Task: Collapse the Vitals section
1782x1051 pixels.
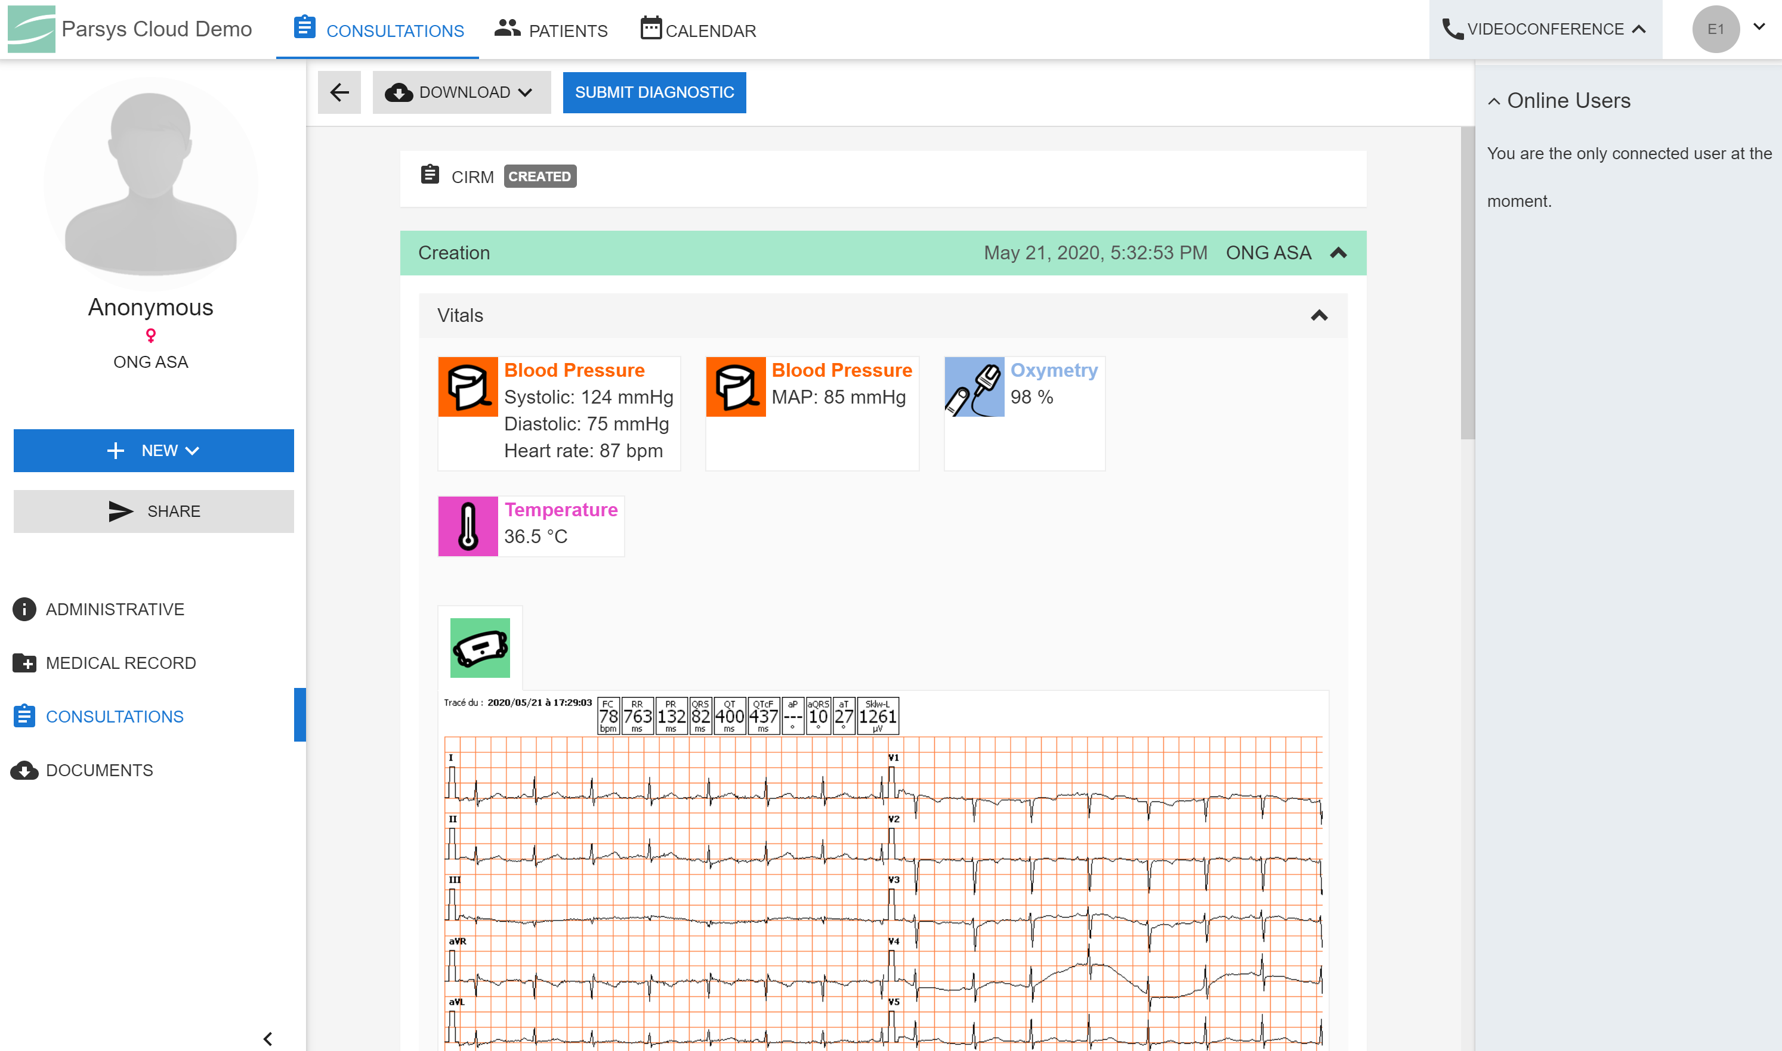Action: click(x=1318, y=316)
